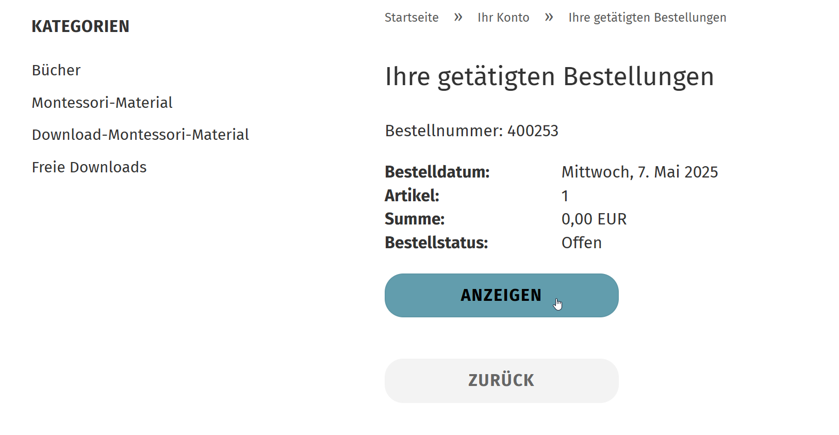This screenshot has width=839, height=435.
Task: Click the ZURÜCK button
Action: 501,381
